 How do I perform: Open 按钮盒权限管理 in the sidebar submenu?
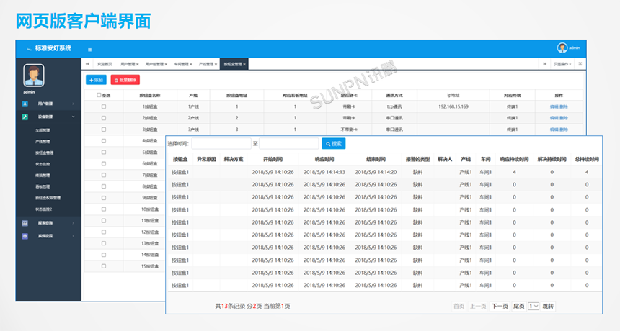(48, 198)
